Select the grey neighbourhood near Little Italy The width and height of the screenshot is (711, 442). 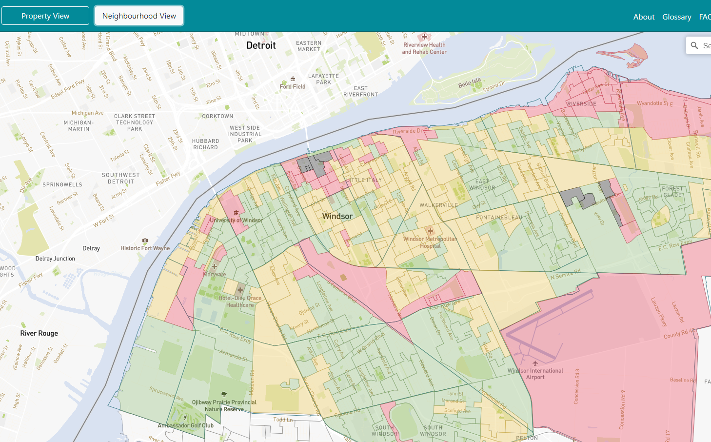[x=315, y=163]
